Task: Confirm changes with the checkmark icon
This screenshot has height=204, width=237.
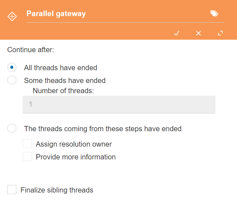Action: pos(177,33)
